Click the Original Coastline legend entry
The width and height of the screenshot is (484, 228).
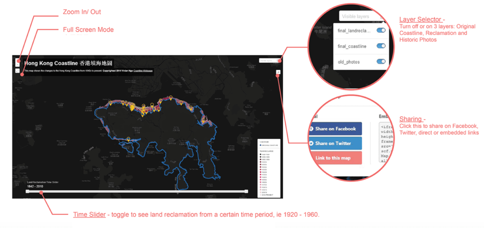[x=269, y=145]
